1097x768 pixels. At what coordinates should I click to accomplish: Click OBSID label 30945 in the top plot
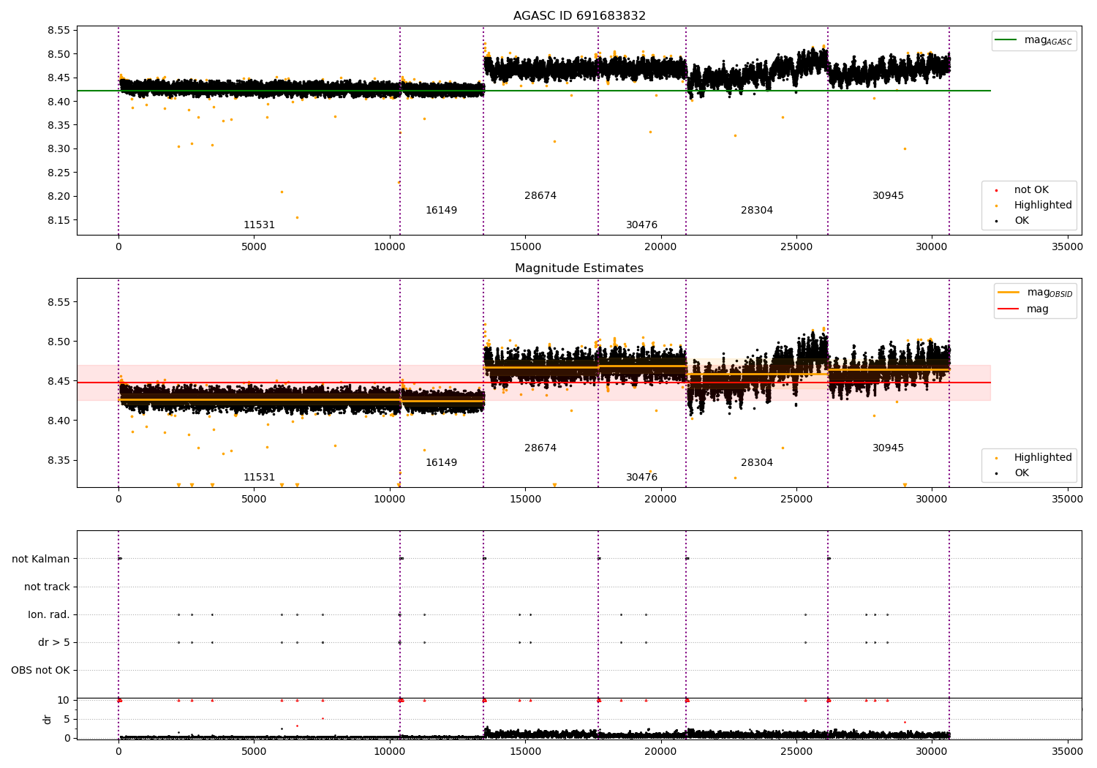click(888, 195)
